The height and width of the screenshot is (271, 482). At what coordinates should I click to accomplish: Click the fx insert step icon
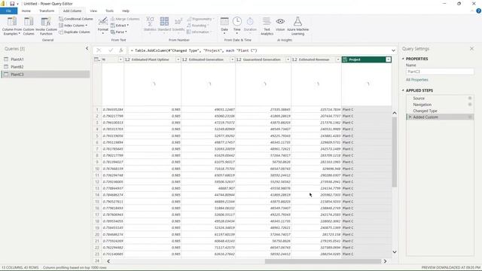tap(121, 50)
